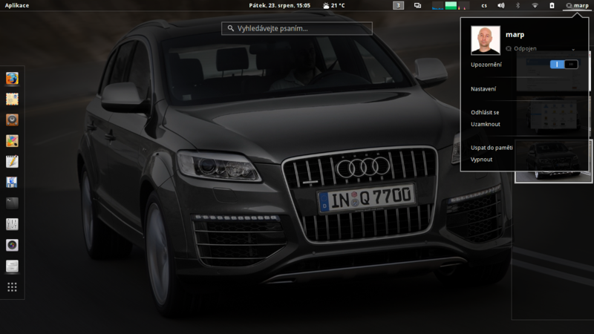Open the system monitor graphs indicator
The image size is (594, 334).
(x=451, y=5)
